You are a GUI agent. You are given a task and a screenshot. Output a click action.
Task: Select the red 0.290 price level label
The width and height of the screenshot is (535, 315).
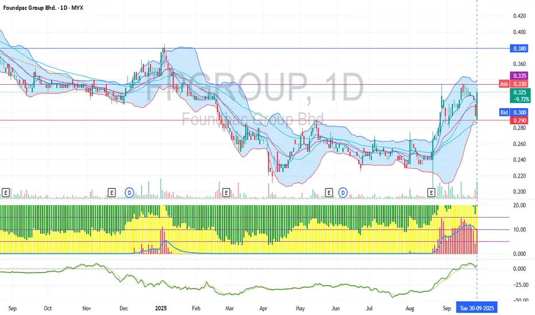pos(519,120)
